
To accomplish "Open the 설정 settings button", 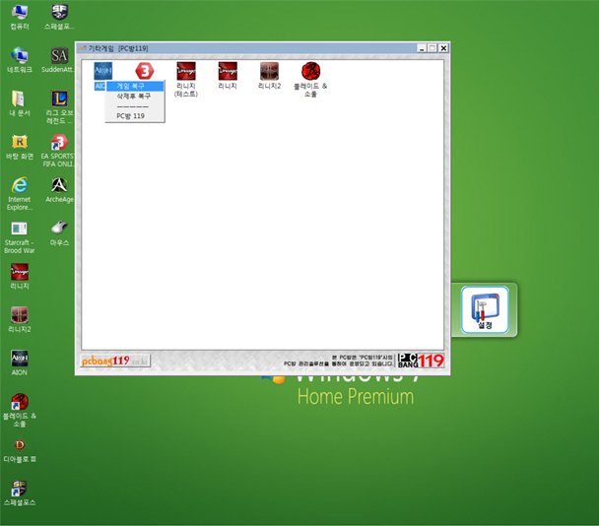I will pyautogui.click(x=485, y=310).
